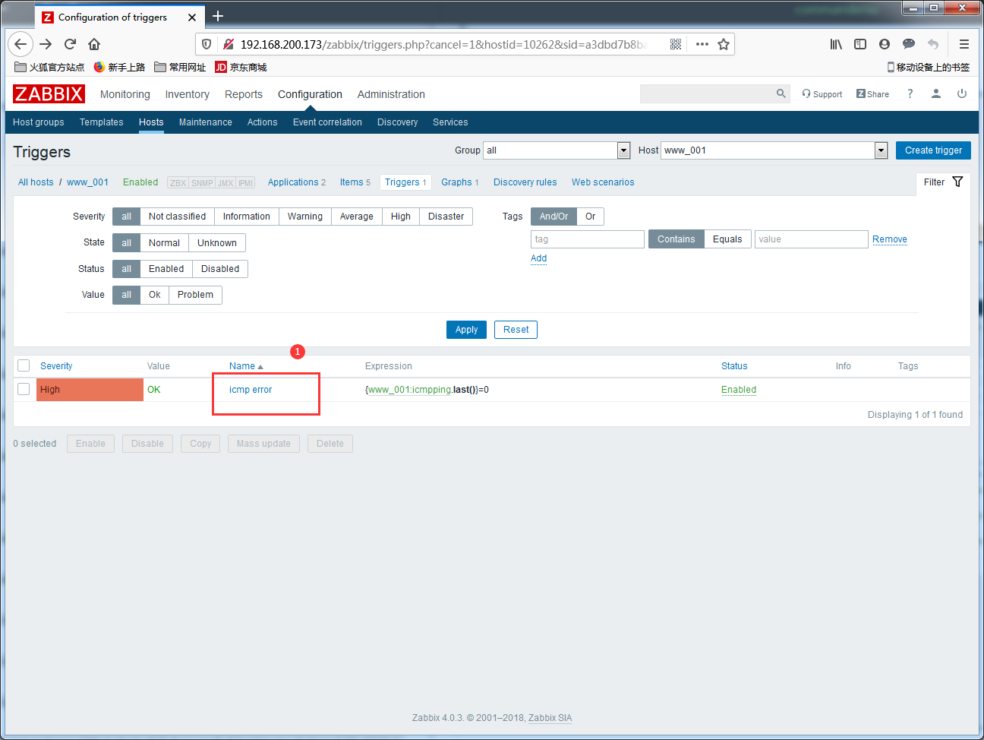984x740 pixels.
Task: Switch tag operator to Or
Action: pyautogui.click(x=590, y=217)
